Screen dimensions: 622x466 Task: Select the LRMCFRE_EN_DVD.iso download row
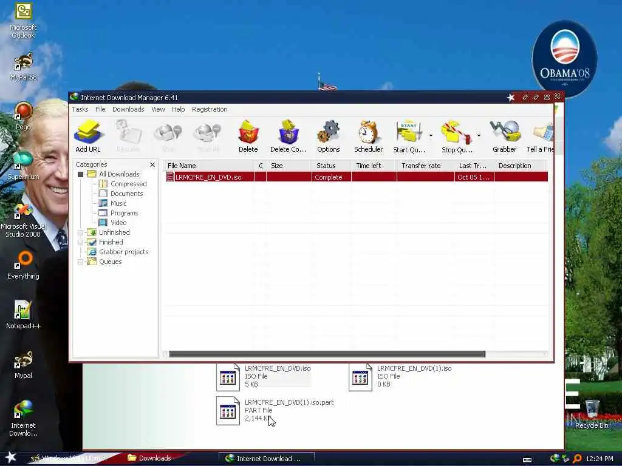[x=356, y=177]
